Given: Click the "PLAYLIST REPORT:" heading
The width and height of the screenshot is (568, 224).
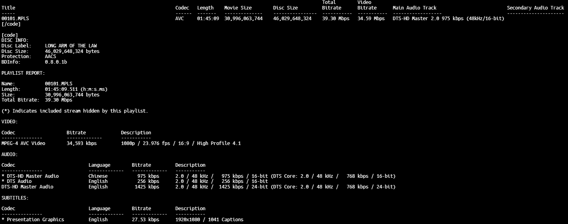Looking at the screenshot, I should pos(23,73).
